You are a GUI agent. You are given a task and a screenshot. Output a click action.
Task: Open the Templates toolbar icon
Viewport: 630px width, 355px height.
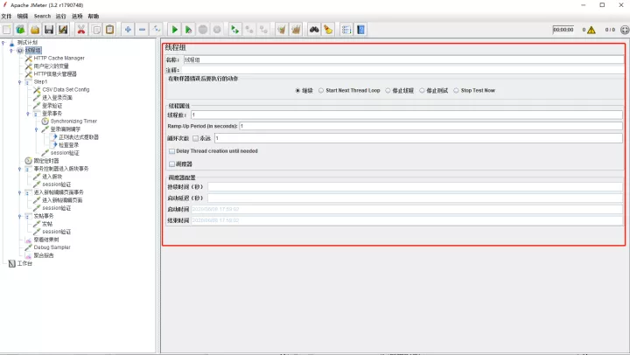[x=20, y=30]
